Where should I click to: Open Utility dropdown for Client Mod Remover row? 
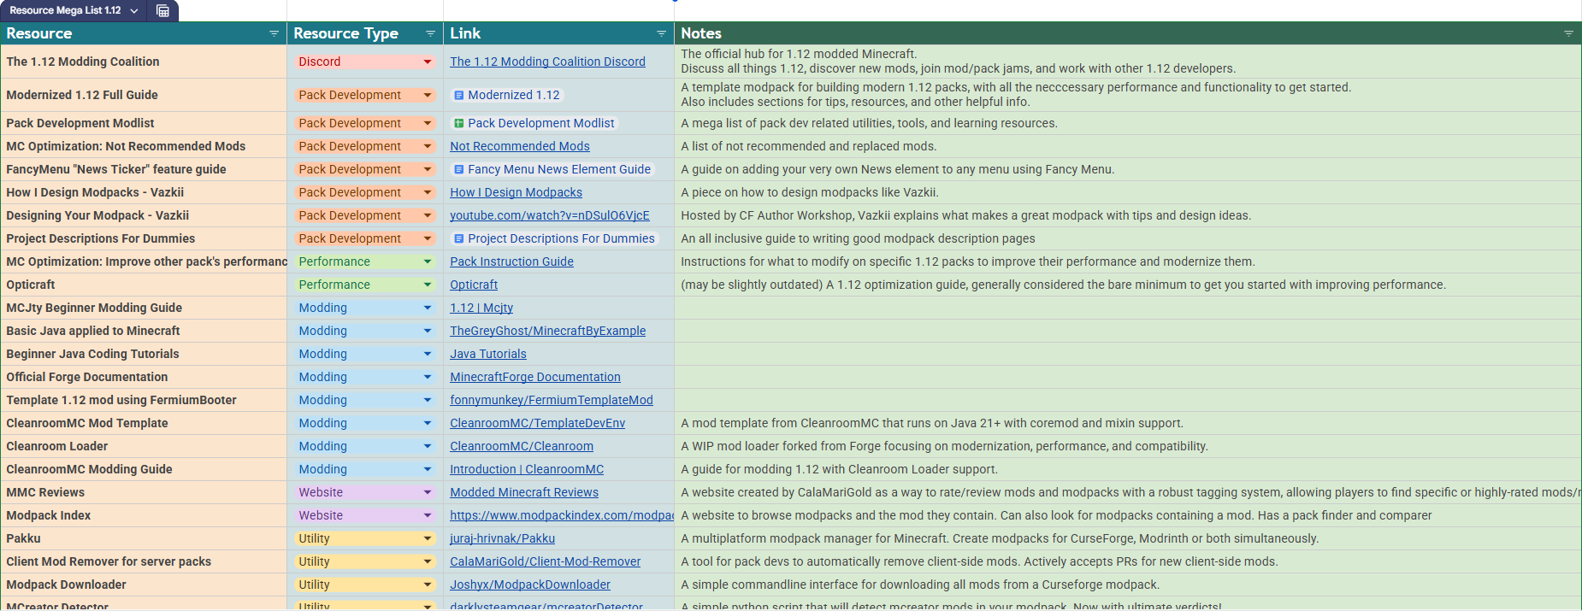coord(428,561)
